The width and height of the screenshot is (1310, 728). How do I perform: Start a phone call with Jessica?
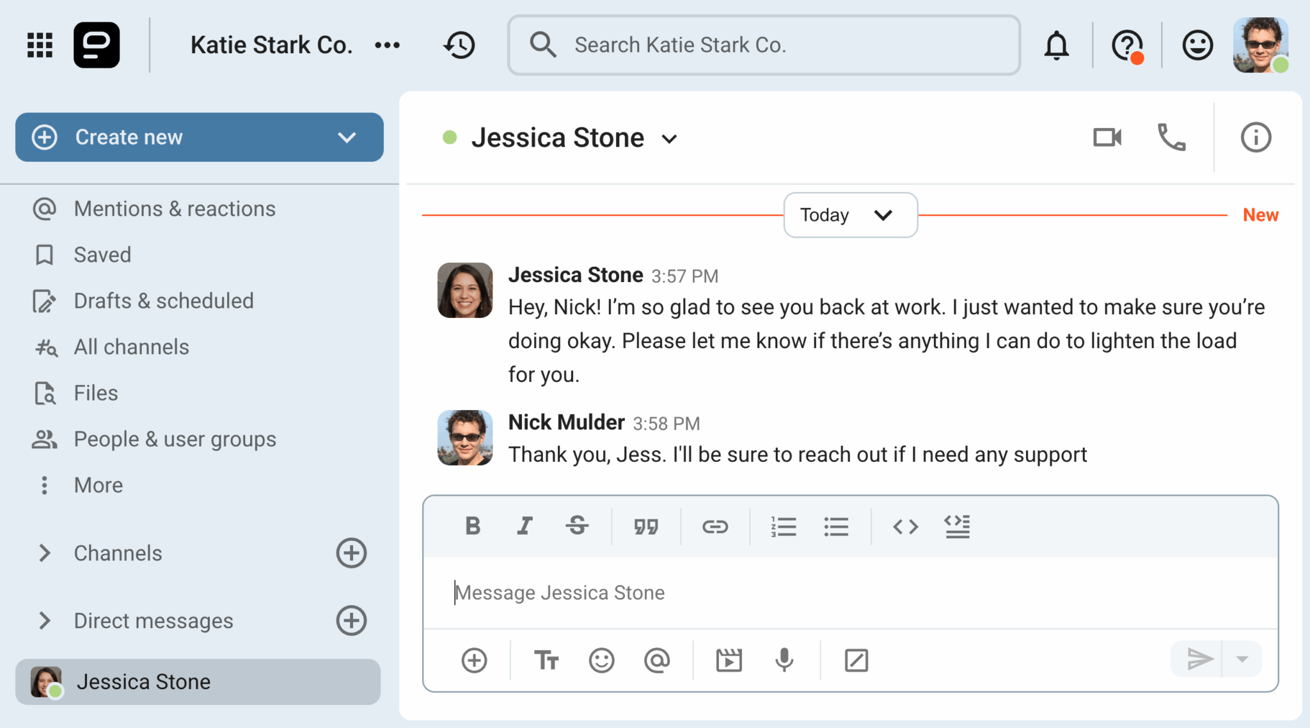tap(1171, 138)
